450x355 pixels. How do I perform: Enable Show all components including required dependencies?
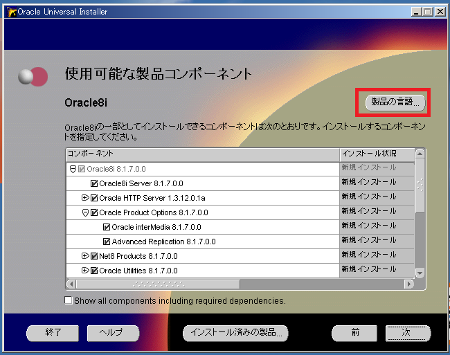pyautogui.click(x=69, y=300)
